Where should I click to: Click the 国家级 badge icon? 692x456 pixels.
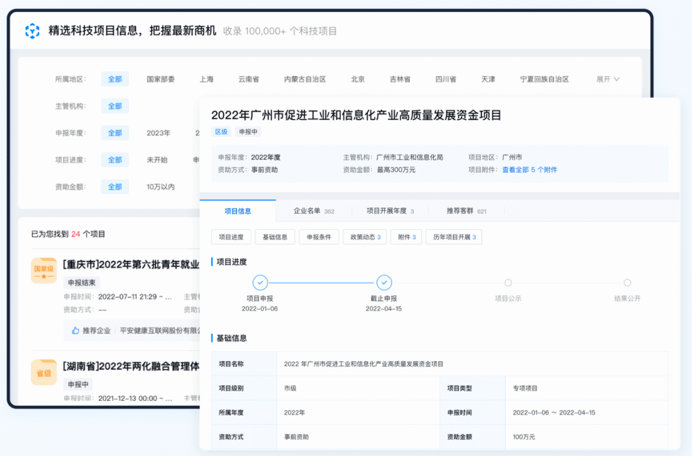tap(44, 271)
